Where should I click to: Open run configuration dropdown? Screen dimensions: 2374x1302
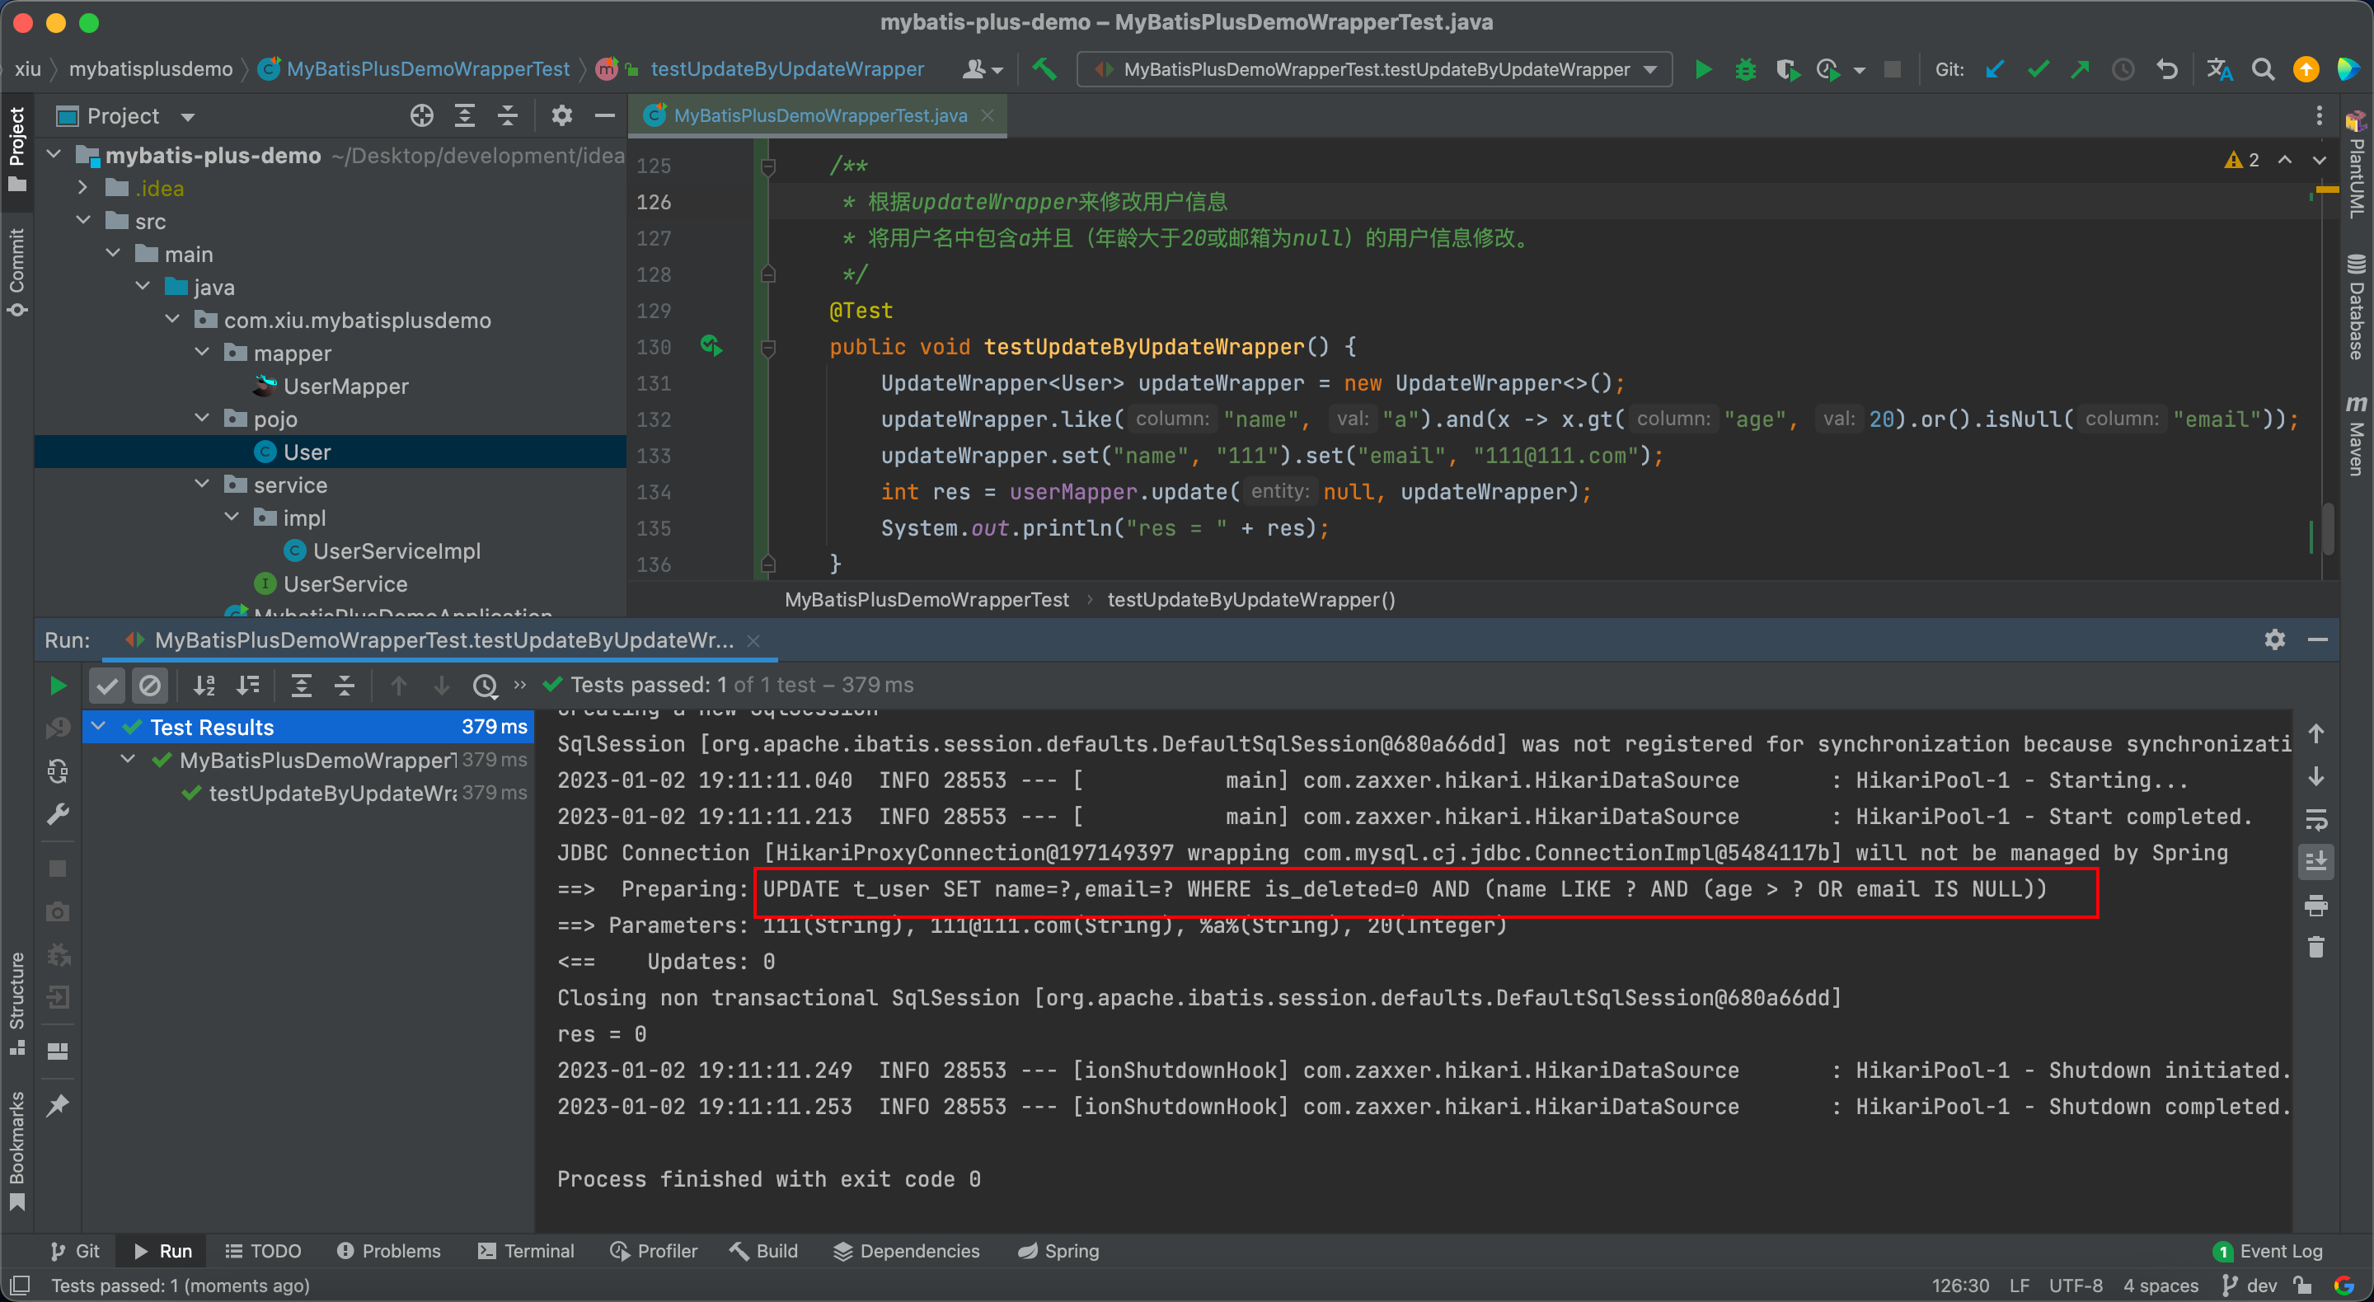click(x=1375, y=69)
